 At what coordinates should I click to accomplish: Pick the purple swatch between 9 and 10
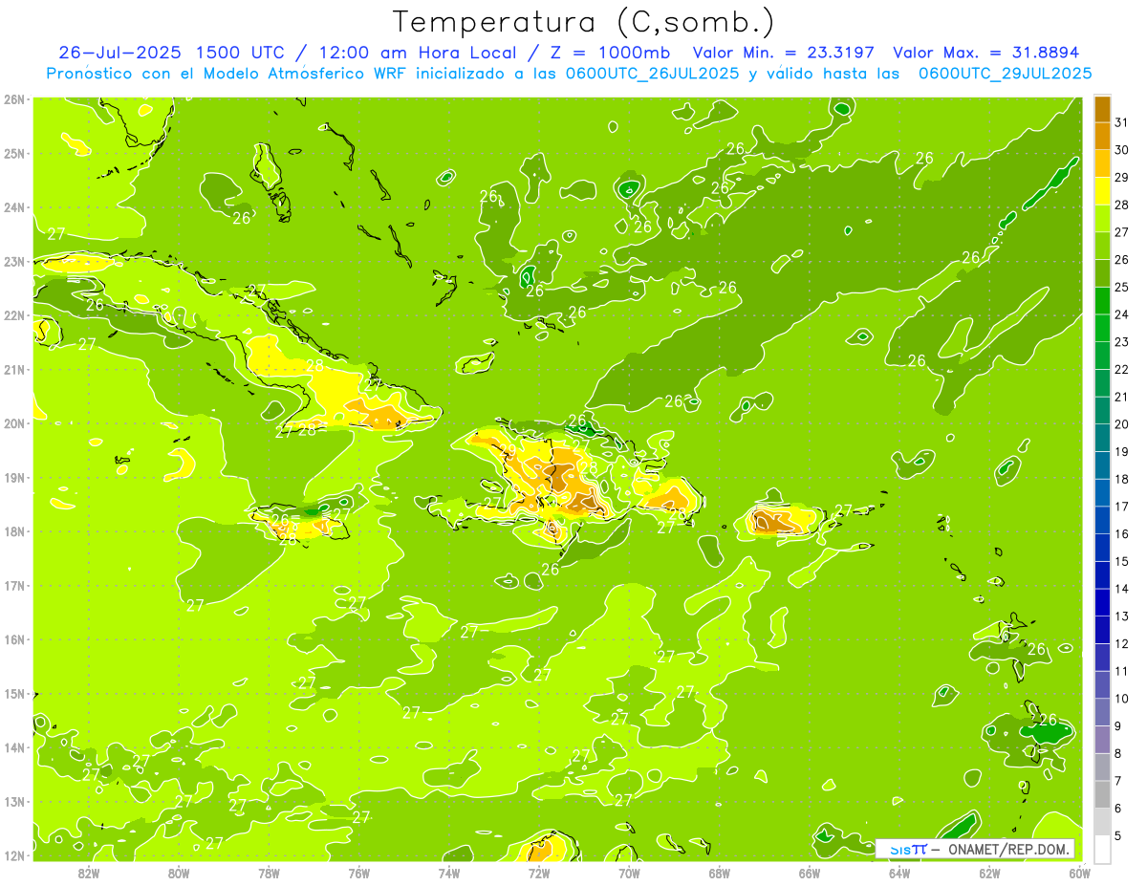(x=1102, y=713)
